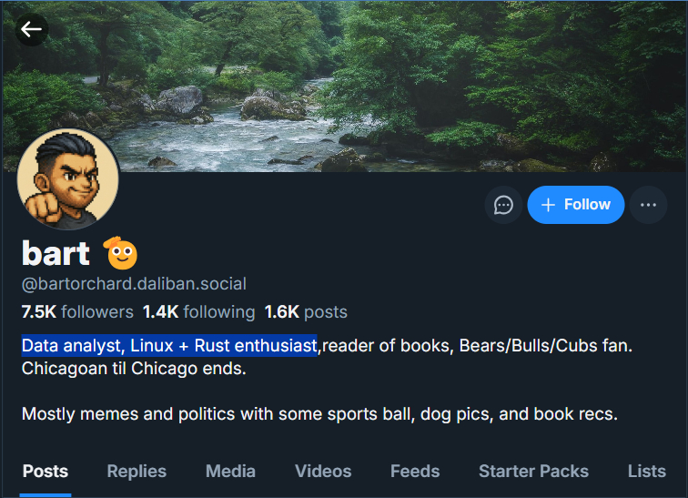Viewport: 688px width, 498px height.
Task: Click the highlighted Data analyst bio text
Action: tap(169, 346)
